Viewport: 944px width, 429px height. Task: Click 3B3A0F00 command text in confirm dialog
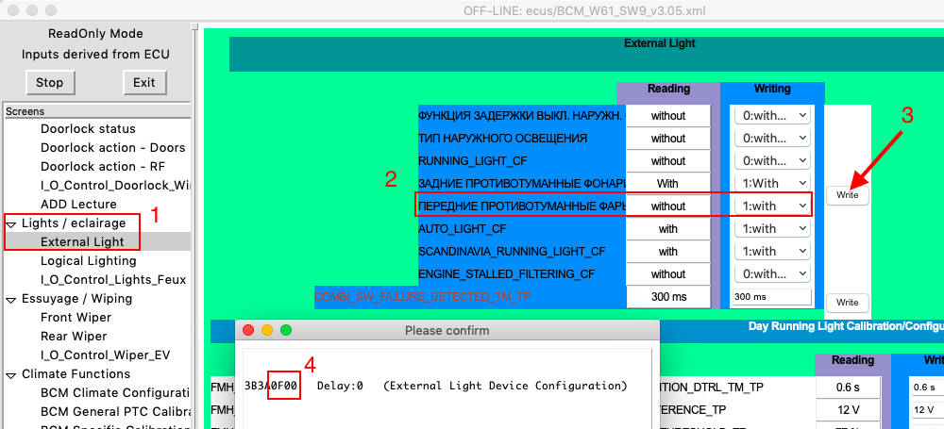(x=270, y=386)
